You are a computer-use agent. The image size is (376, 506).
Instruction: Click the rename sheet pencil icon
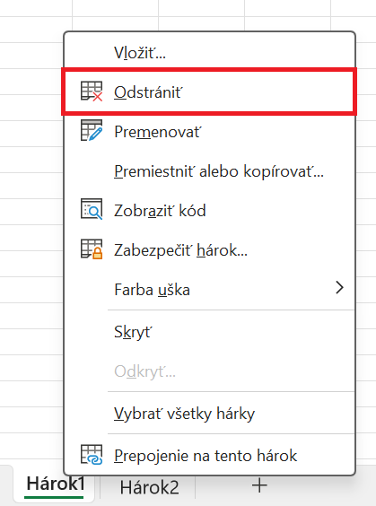click(x=92, y=131)
